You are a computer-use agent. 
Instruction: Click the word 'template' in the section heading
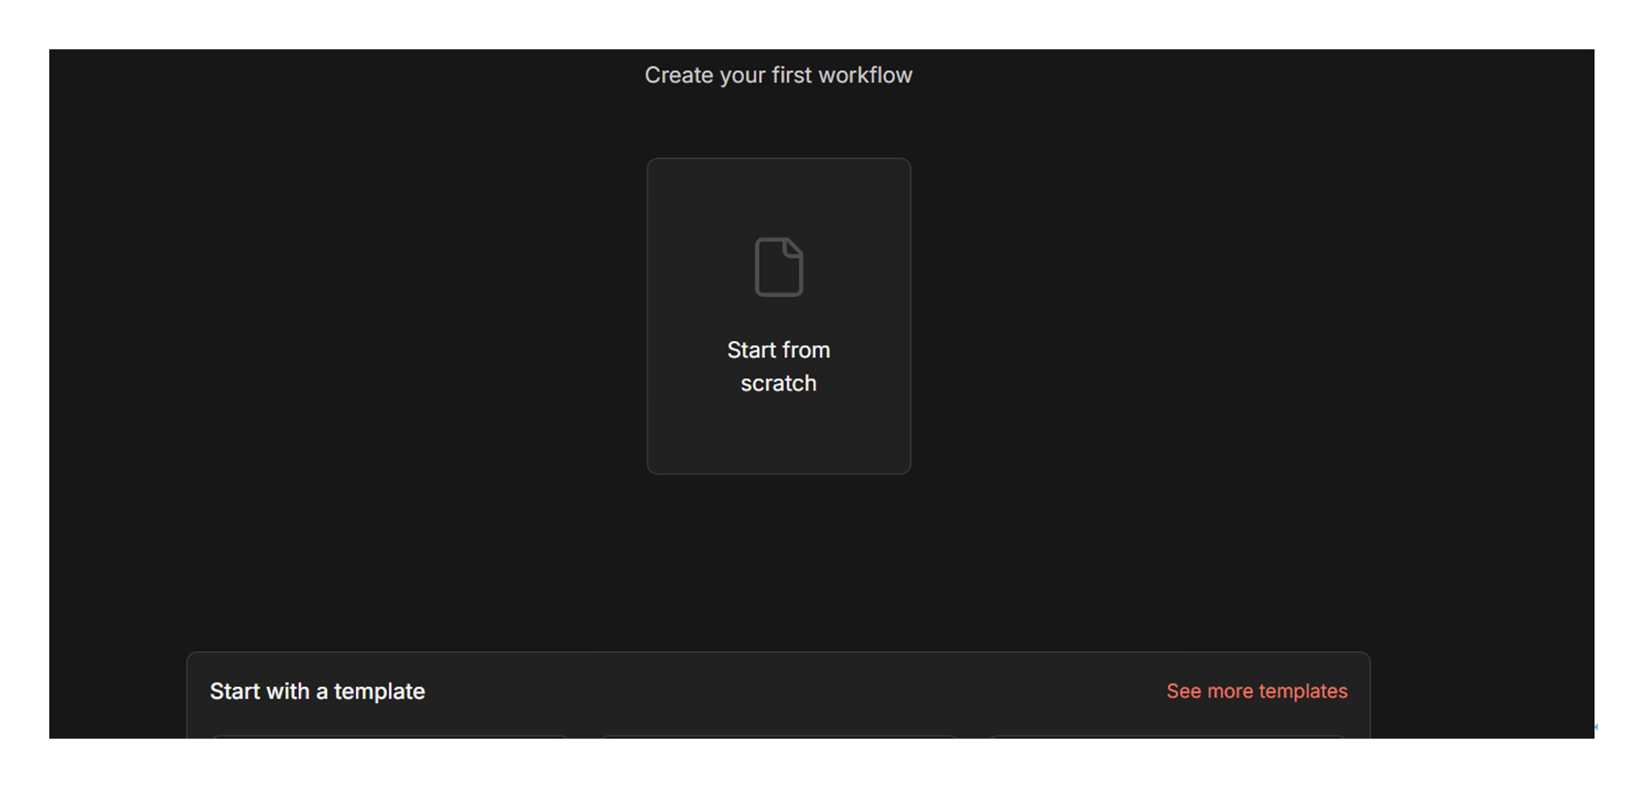(x=379, y=691)
